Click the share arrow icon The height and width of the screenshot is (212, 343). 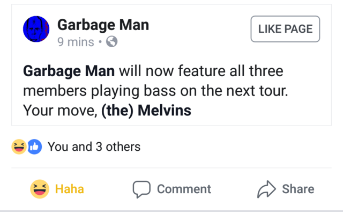point(266,189)
